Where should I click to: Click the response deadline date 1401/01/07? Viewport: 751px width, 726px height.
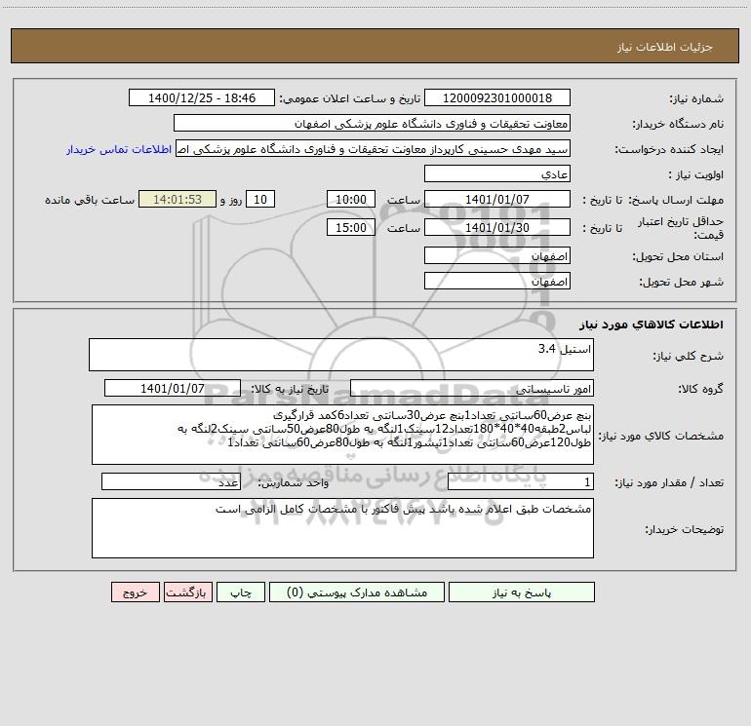tap(497, 199)
